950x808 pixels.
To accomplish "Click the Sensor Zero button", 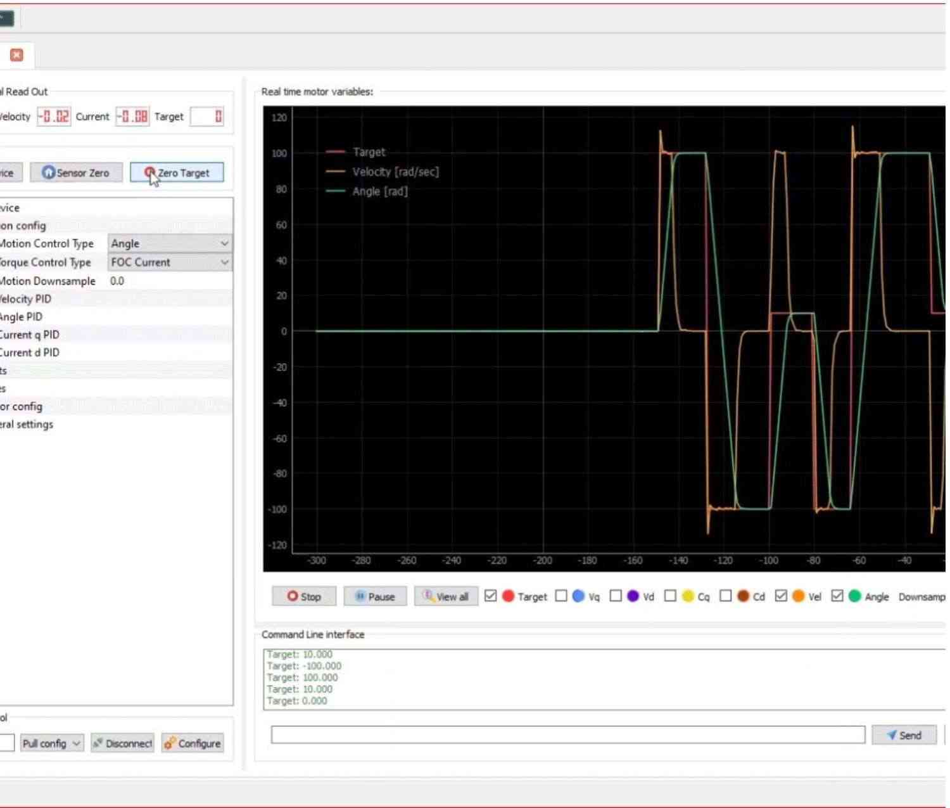I will [x=76, y=172].
